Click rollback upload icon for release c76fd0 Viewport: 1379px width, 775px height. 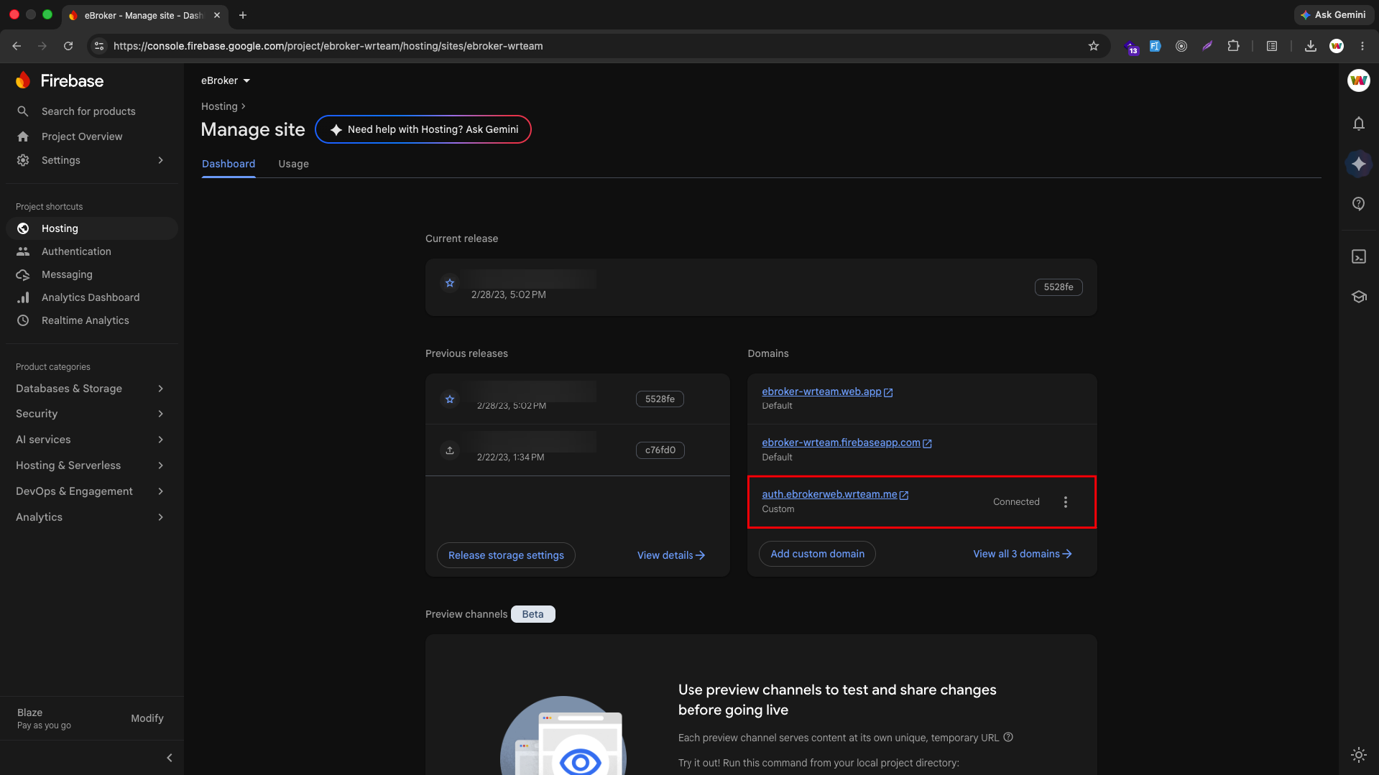[x=450, y=450]
